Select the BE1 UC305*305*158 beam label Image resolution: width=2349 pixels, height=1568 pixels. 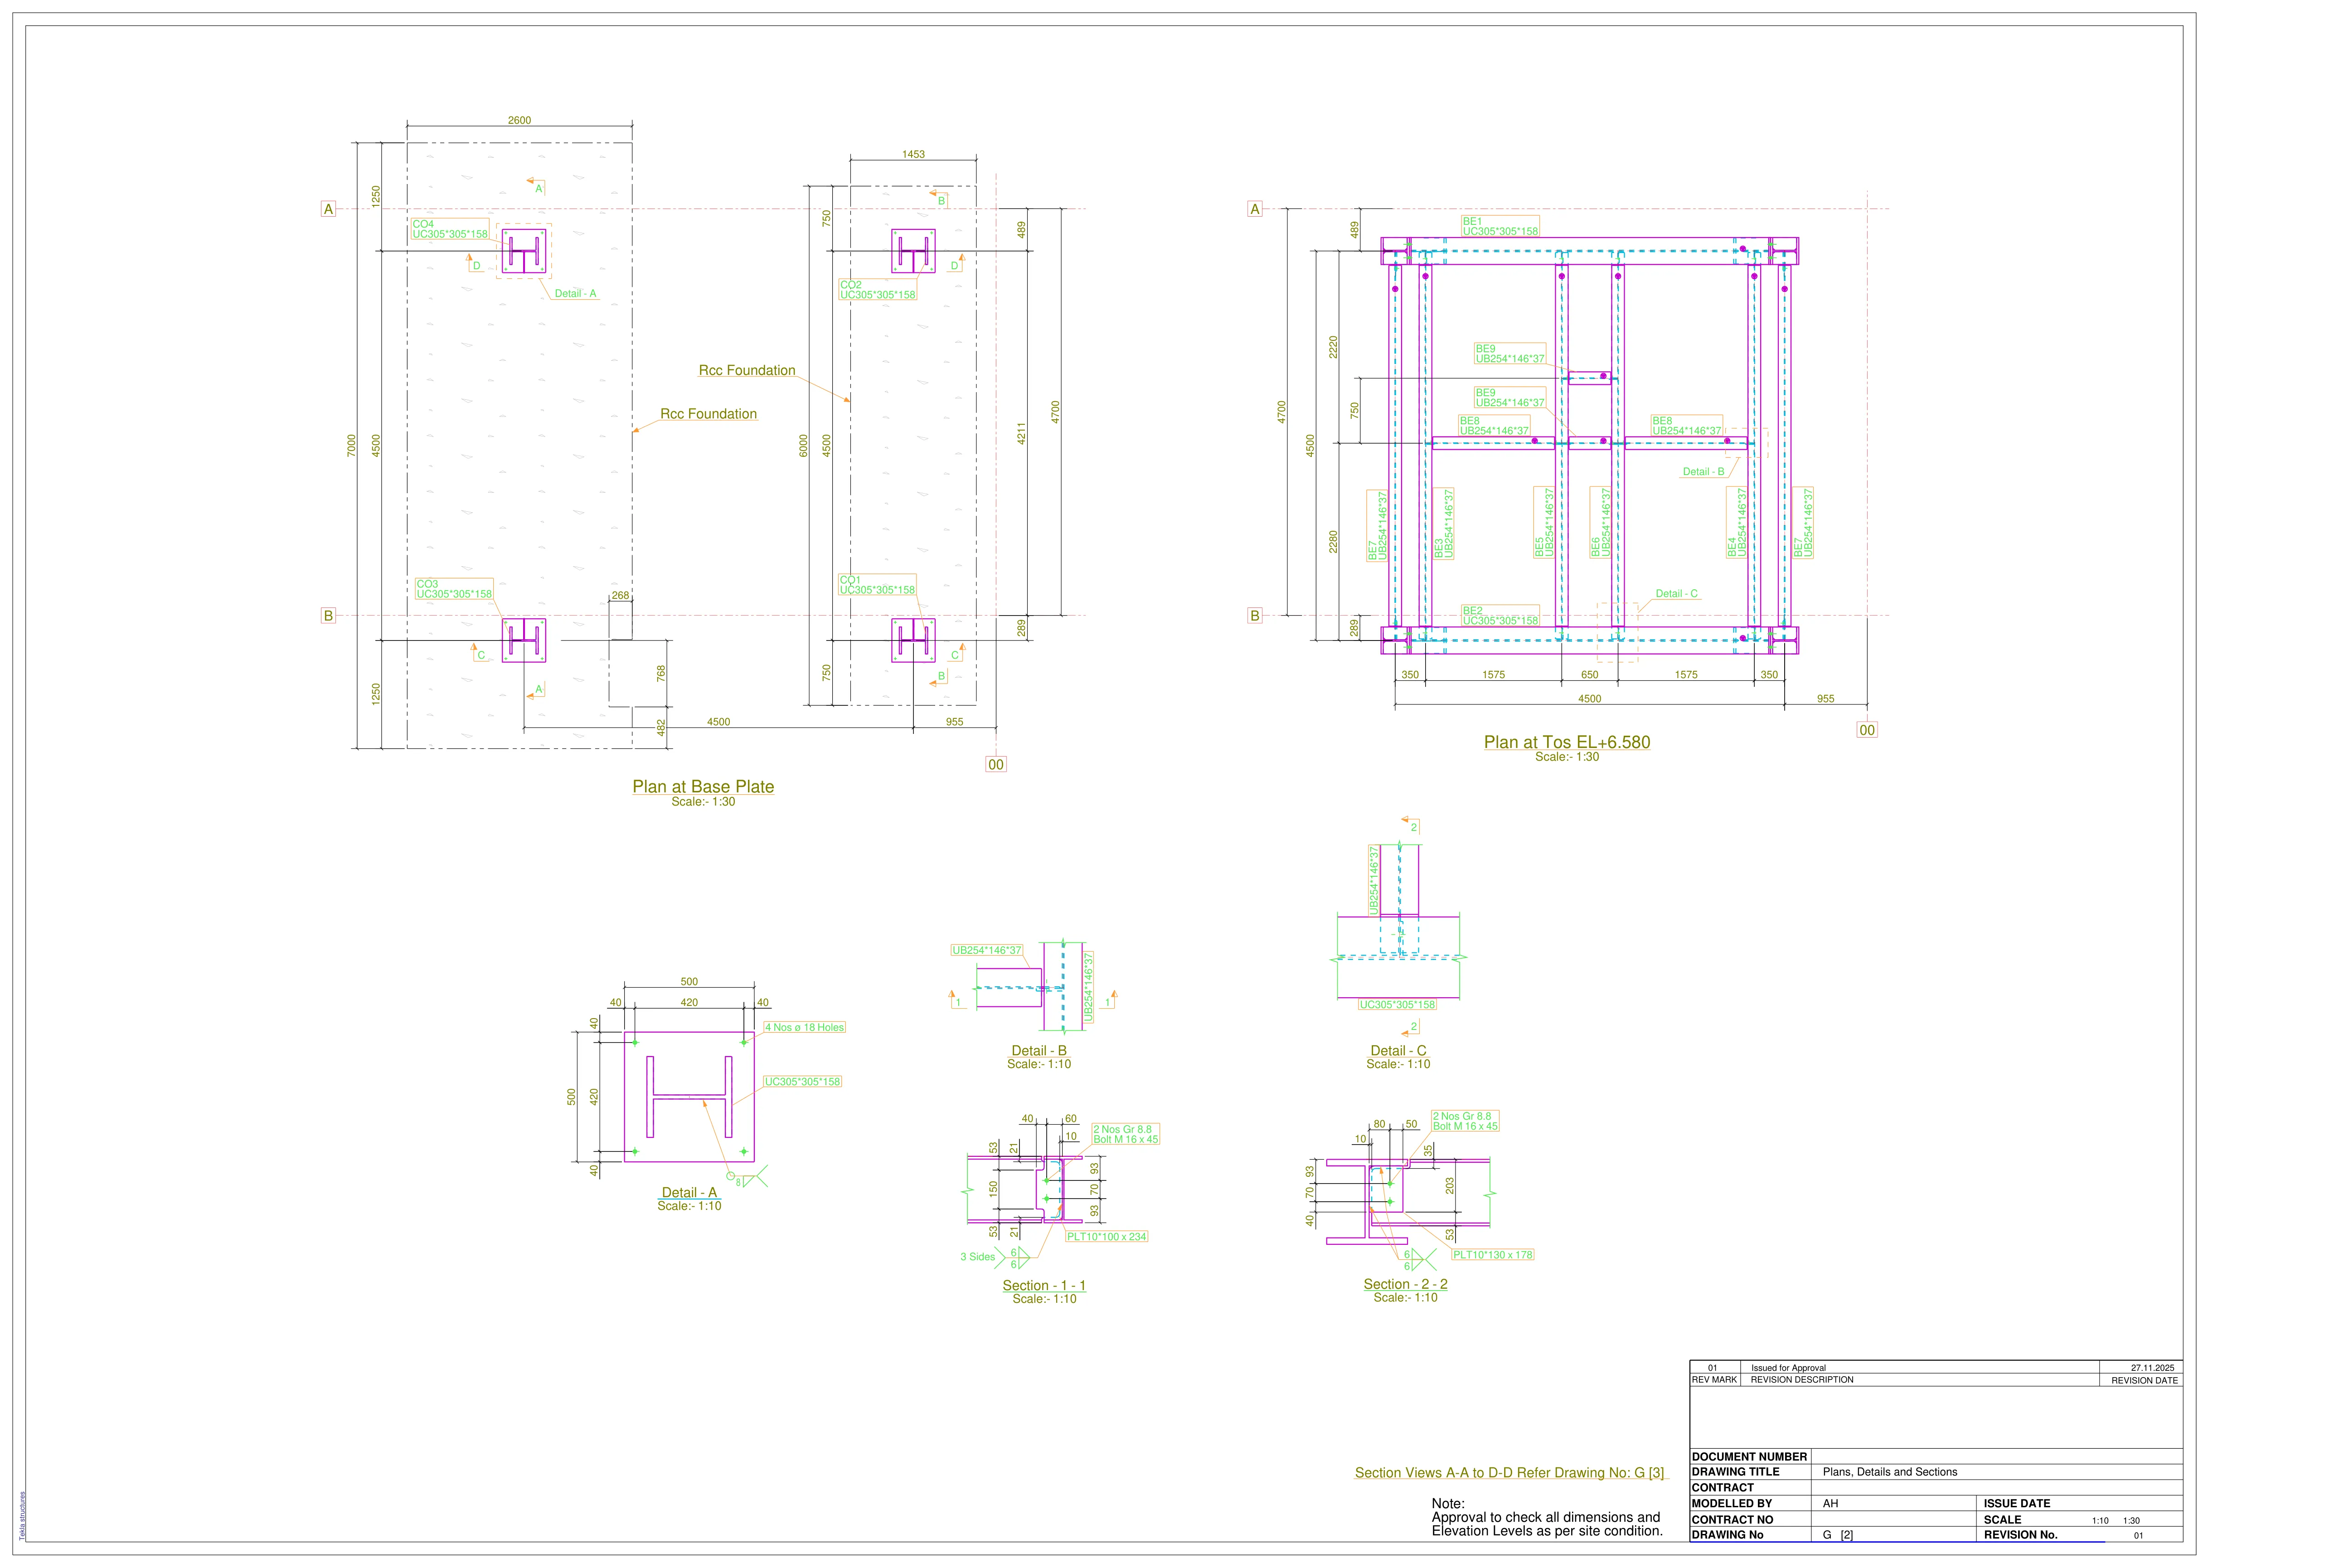(1500, 226)
